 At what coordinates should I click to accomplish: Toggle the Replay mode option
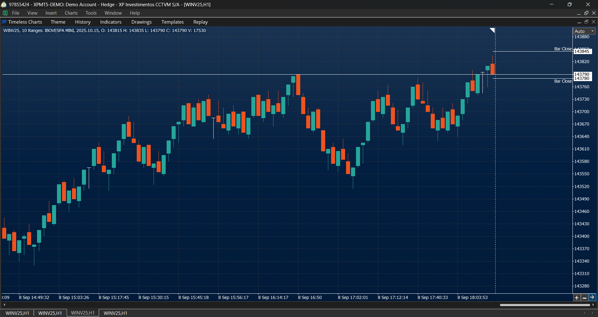click(200, 22)
